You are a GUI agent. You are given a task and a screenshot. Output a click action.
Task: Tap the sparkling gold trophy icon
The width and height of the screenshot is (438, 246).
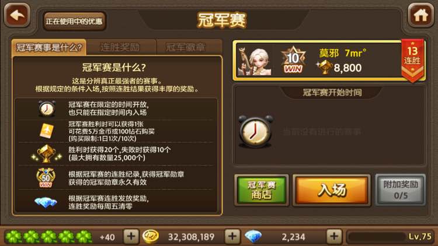(x=46, y=154)
